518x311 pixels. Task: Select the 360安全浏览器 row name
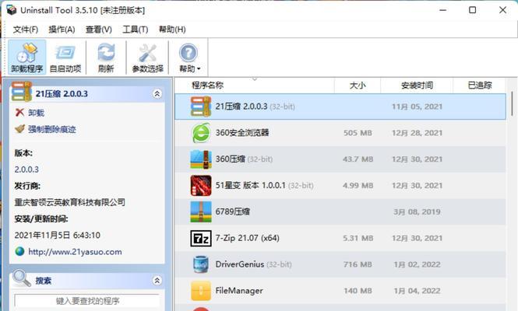[x=242, y=133]
